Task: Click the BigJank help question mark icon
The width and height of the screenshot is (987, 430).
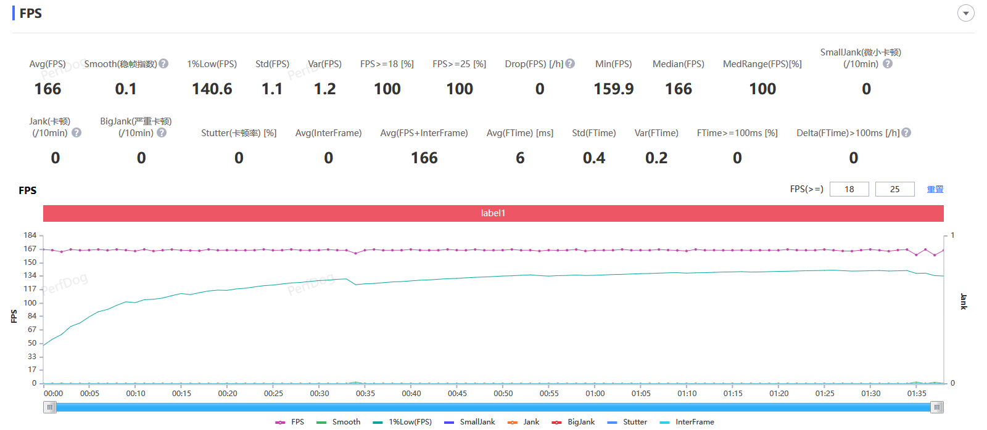Action: [162, 132]
